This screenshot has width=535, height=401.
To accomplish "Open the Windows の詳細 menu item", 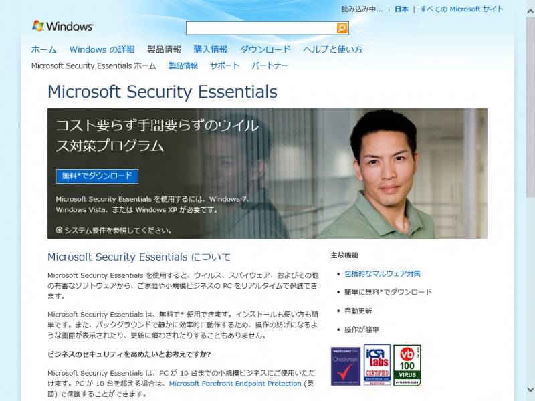I will coord(102,49).
